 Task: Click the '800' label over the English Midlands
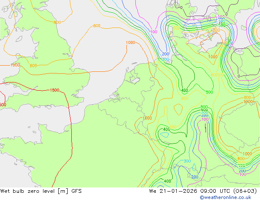pos(33,66)
